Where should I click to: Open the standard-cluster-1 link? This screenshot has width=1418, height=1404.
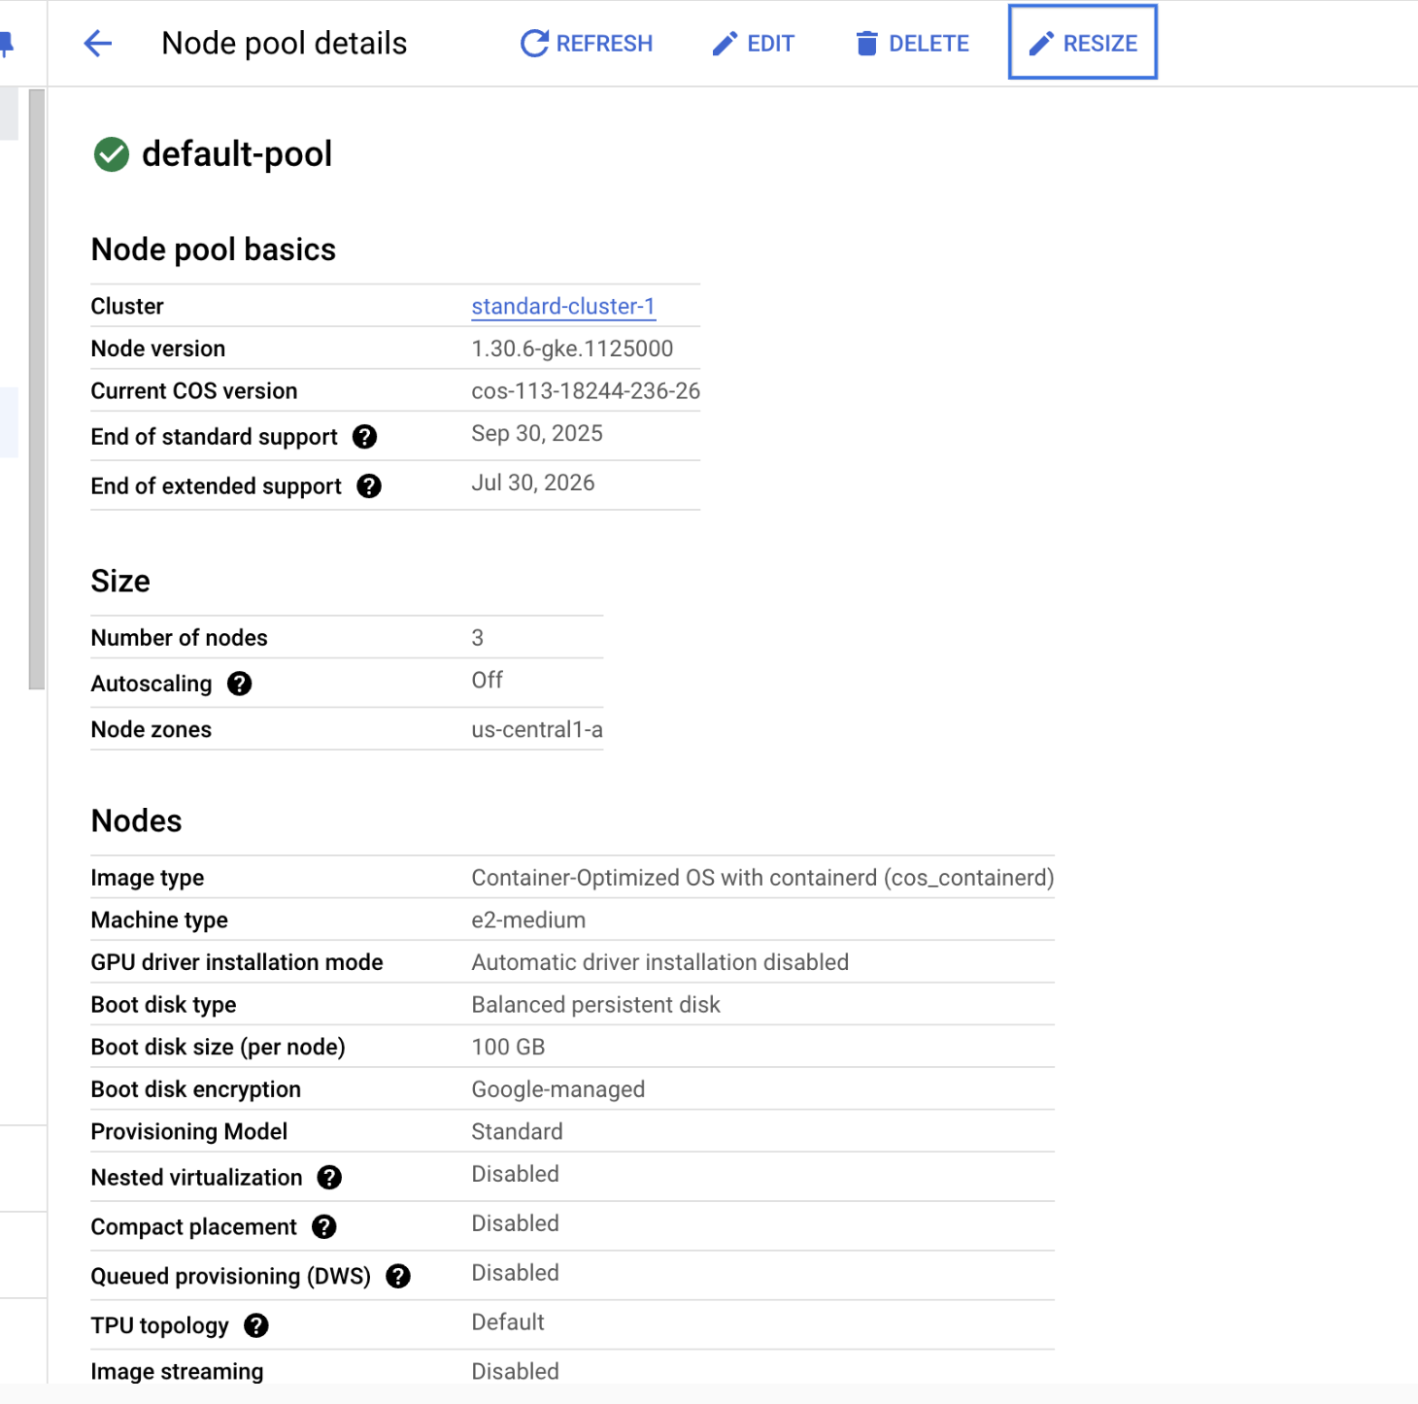click(x=563, y=306)
